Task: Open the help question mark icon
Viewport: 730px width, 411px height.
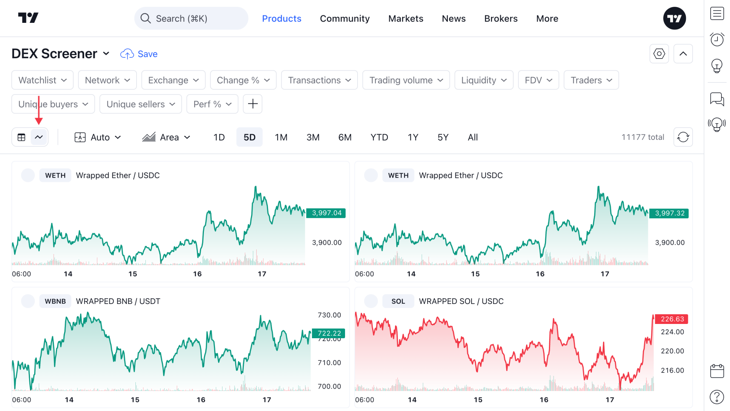Action: (717, 397)
